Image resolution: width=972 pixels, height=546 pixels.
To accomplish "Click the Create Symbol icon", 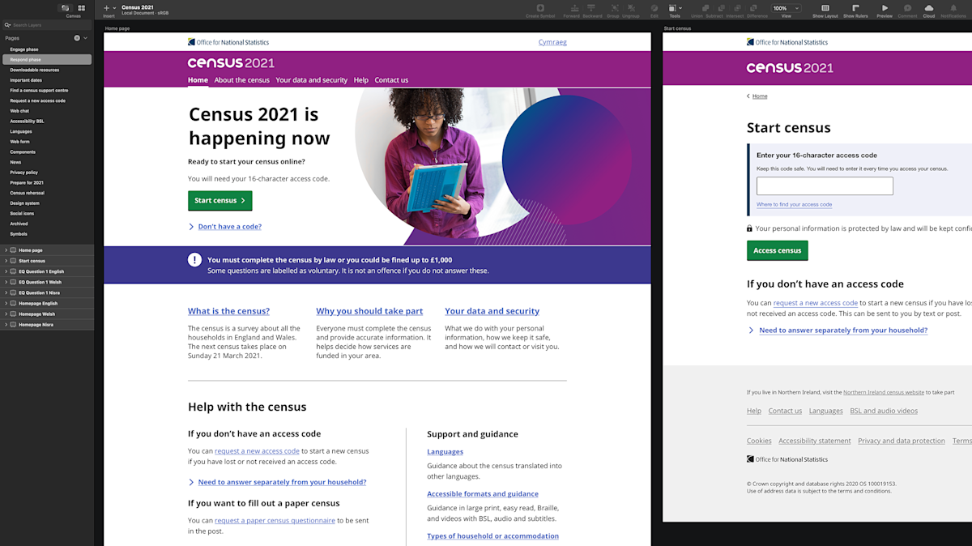I will tap(540, 8).
